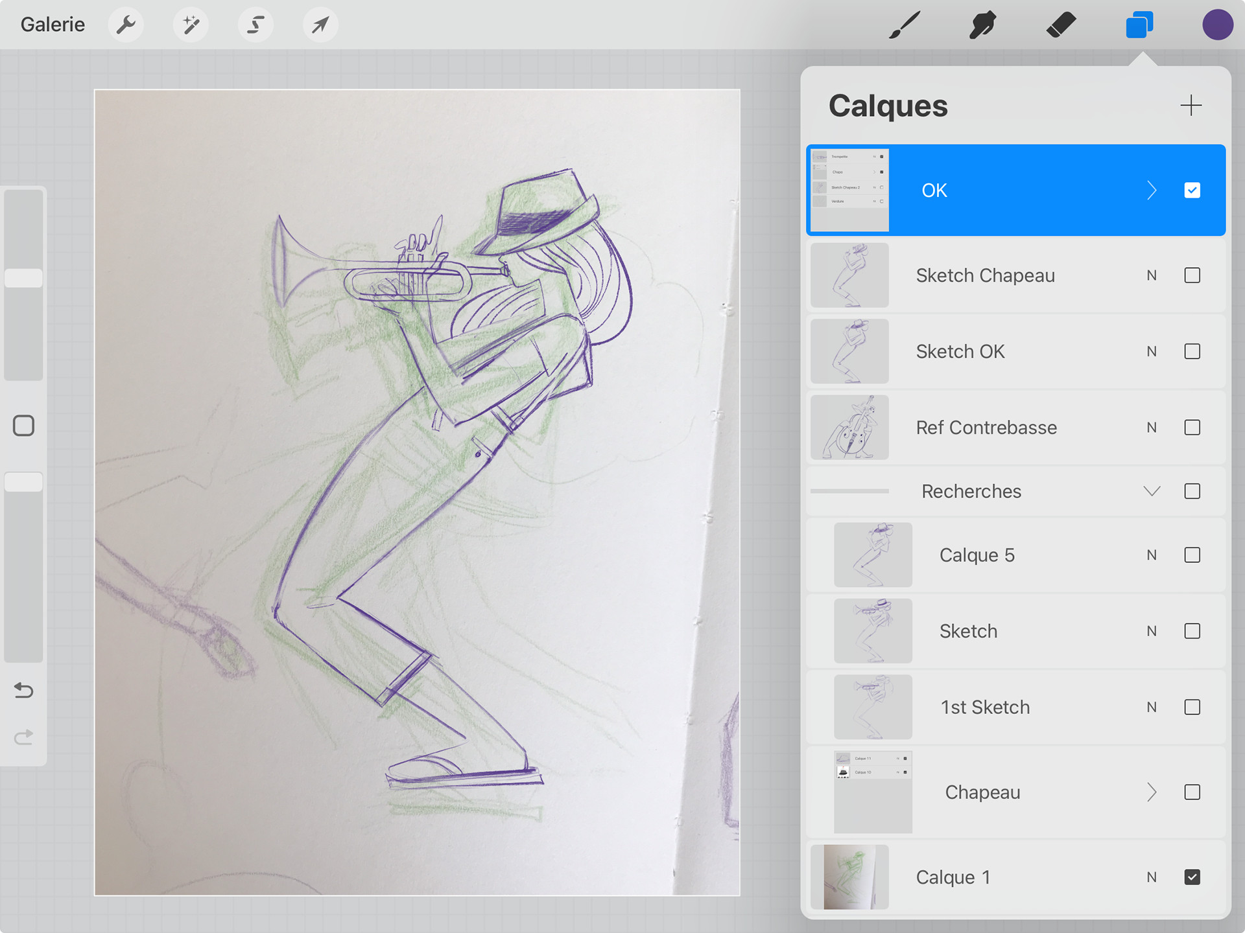
Task: Expand the OK layer group
Action: [x=1152, y=190]
